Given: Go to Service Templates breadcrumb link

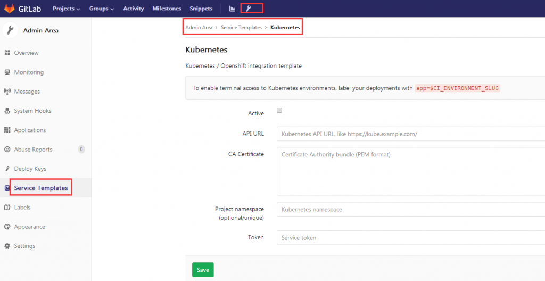Looking at the screenshot, I should coord(241,27).
